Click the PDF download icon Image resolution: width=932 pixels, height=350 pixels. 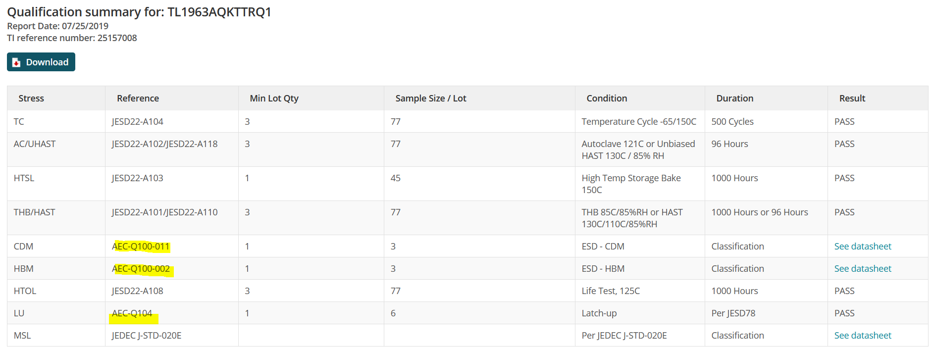pyautogui.click(x=16, y=62)
